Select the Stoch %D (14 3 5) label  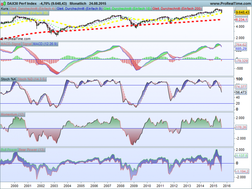[x=32, y=79]
